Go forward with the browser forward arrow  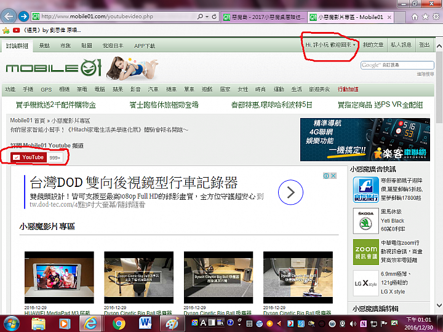[x=24, y=17]
